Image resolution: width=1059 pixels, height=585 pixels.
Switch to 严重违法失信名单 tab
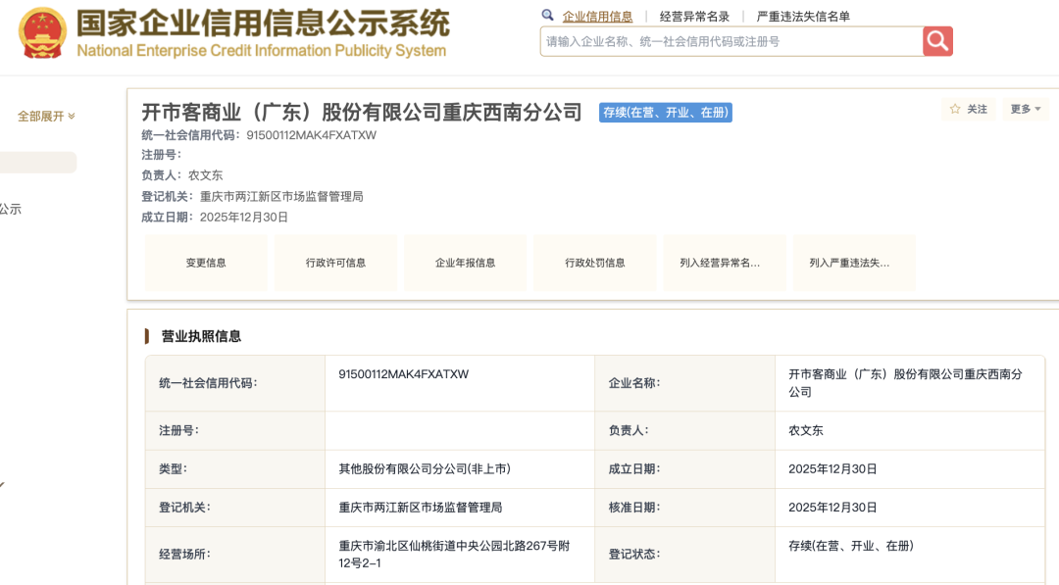(803, 17)
